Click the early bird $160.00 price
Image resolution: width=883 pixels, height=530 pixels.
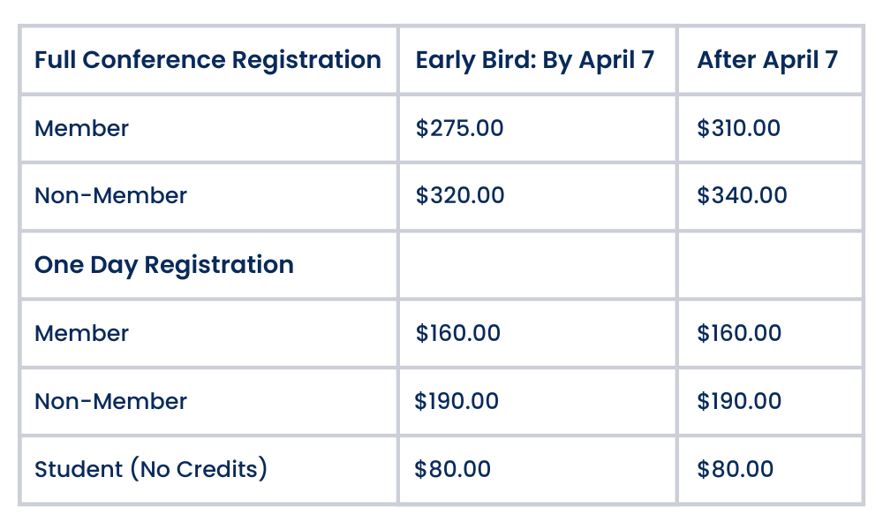coord(457,333)
